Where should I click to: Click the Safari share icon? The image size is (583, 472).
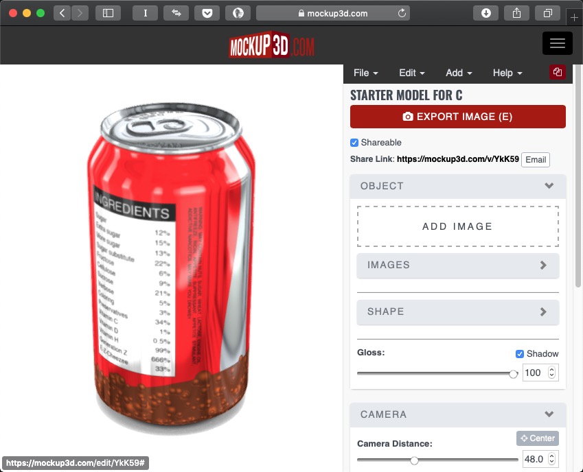[x=516, y=13]
